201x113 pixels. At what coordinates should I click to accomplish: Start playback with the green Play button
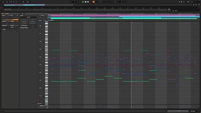tap(83, 2)
